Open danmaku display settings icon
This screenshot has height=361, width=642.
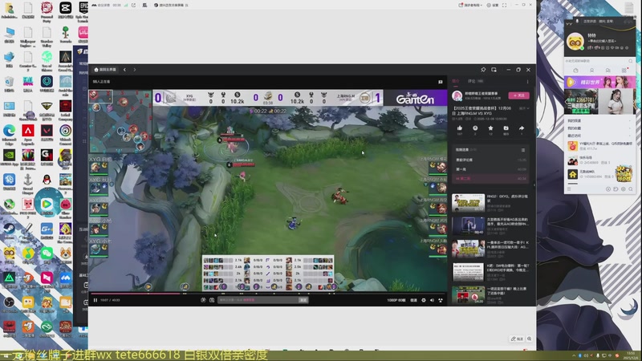click(x=212, y=300)
